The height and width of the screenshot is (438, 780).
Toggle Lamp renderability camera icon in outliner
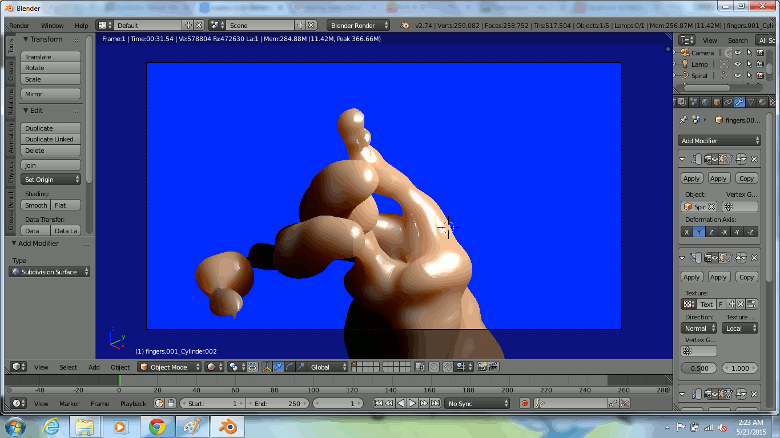(760, 64)
